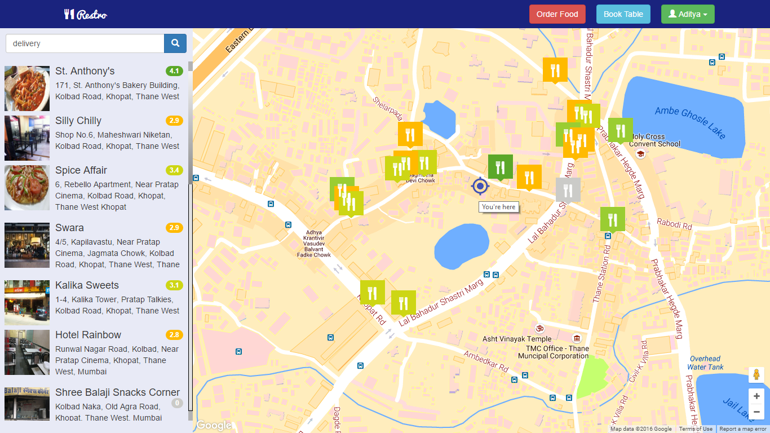Click Swara restaurant thumbnail
Image resolution: width=770 pixels, height=433 pixels.
point(27,245)
